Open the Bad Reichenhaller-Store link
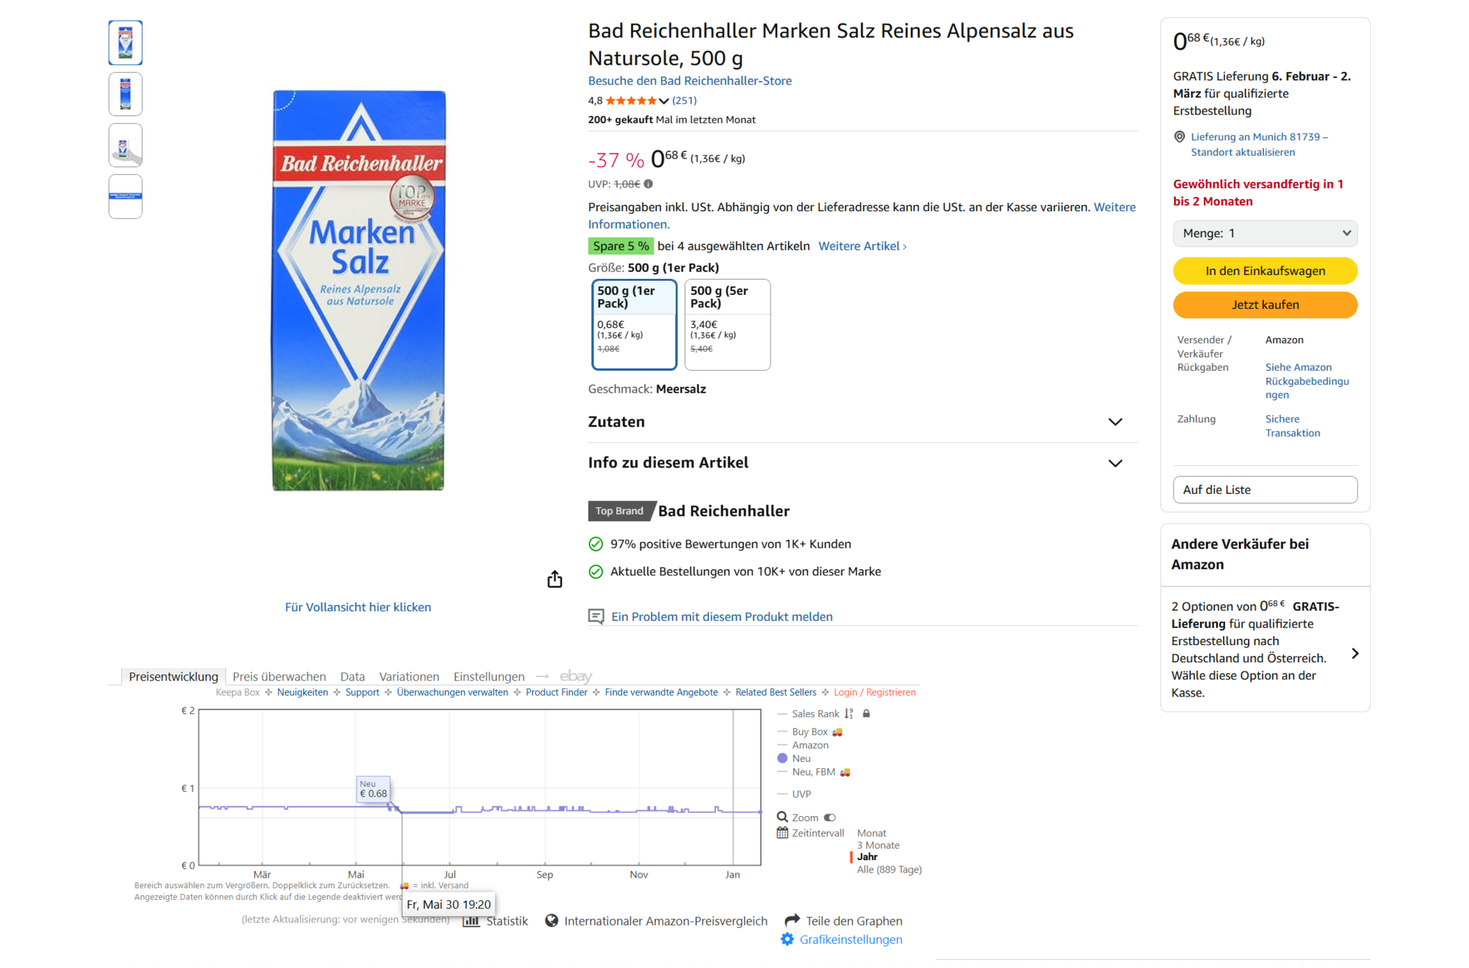Viewport: 1469px width, 968px height. [x=690, y=81]
